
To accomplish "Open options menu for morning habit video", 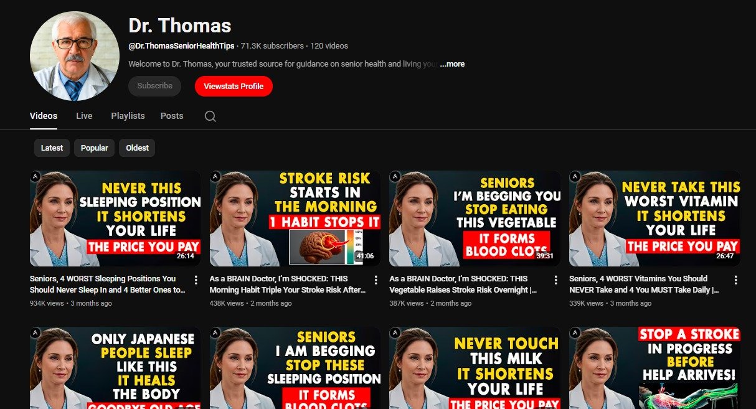I will tap(376, 280).
